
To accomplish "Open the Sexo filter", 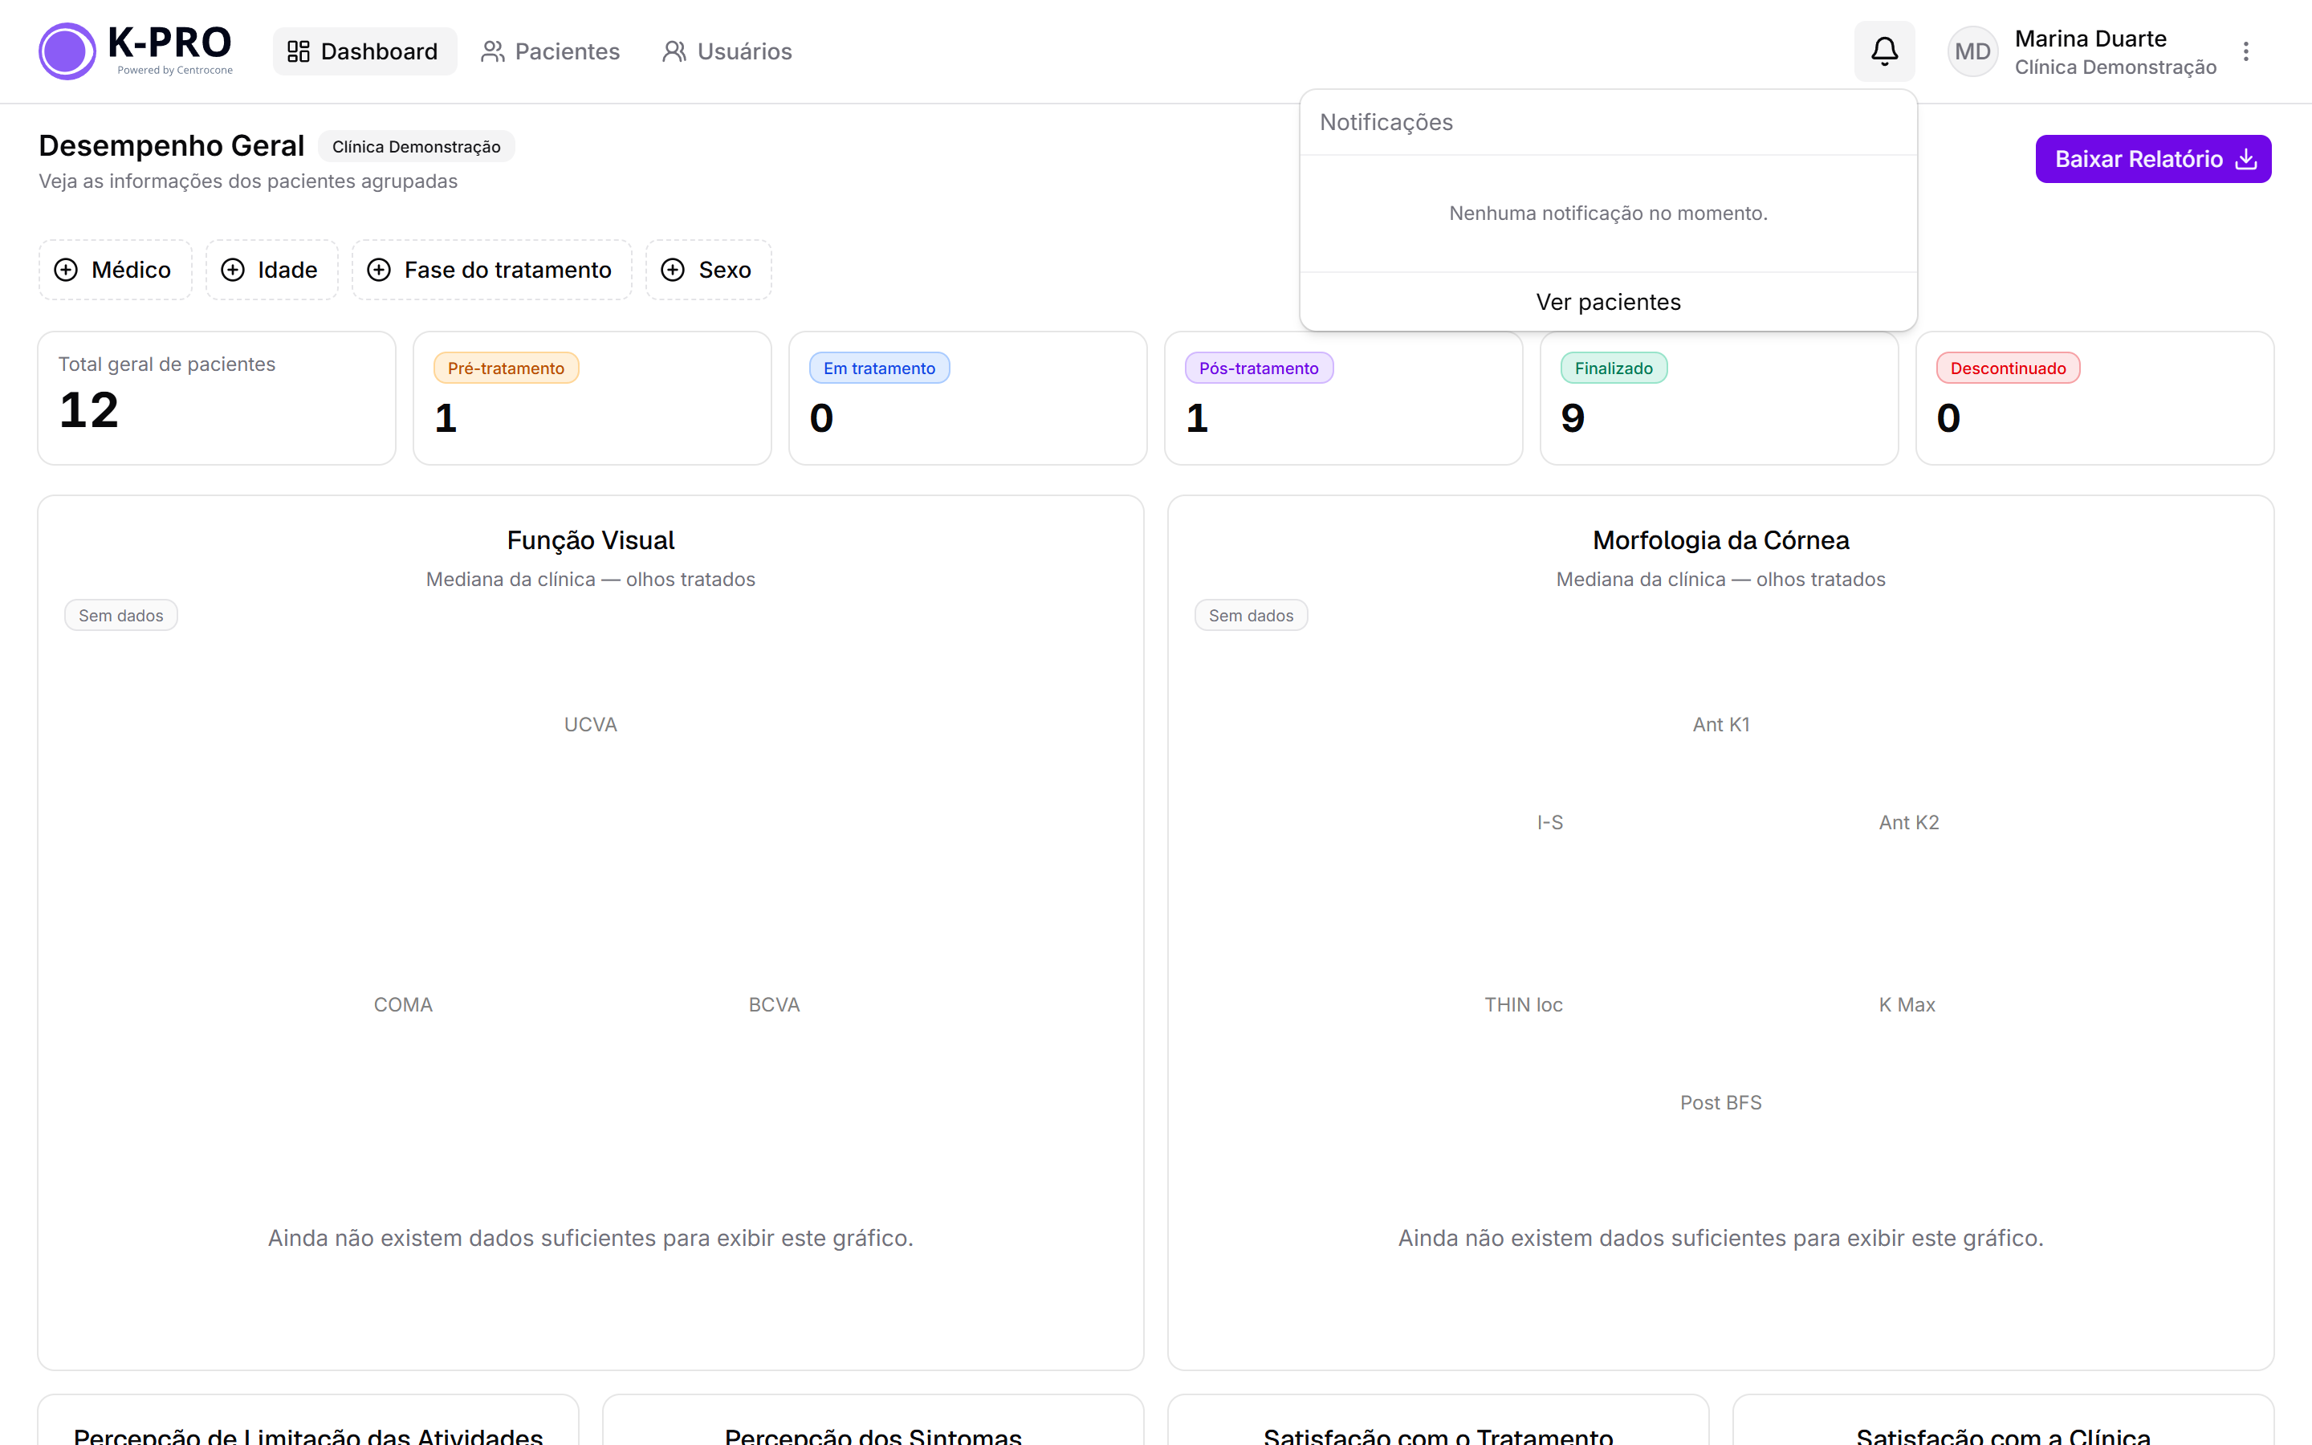I will tap(708, 270).
